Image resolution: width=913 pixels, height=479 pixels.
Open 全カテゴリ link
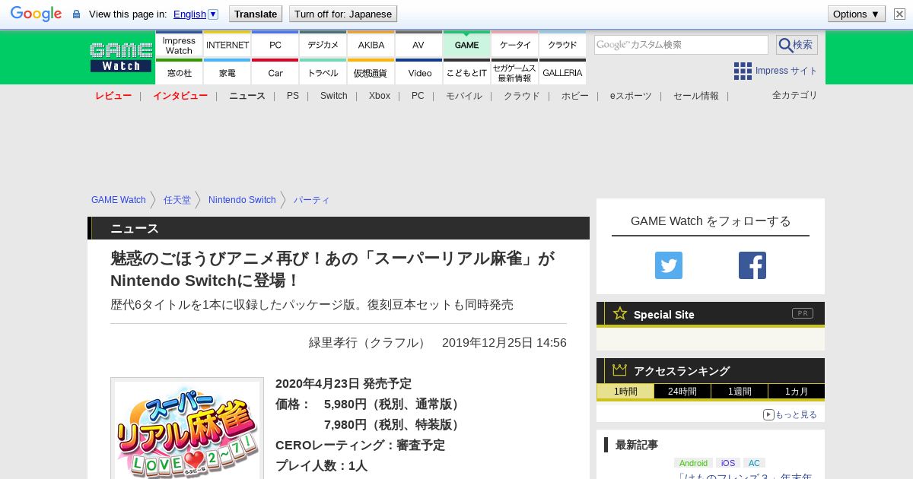(795, 95)
